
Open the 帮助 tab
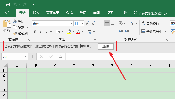(123, 13)
